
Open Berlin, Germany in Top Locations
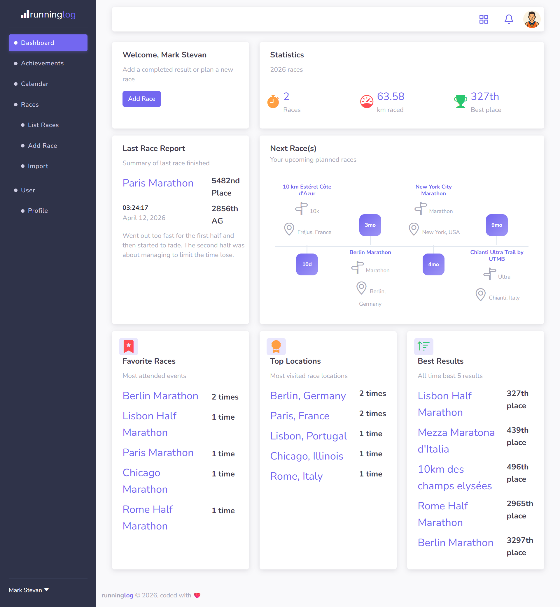click(x=308, y=396)
